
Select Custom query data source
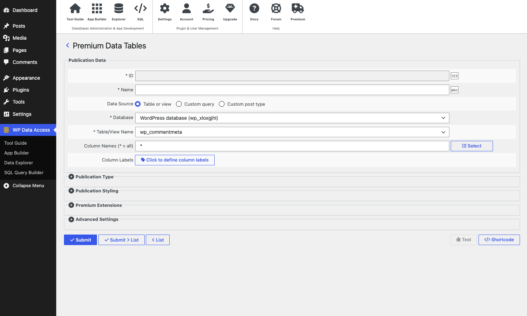pos(179,104)
